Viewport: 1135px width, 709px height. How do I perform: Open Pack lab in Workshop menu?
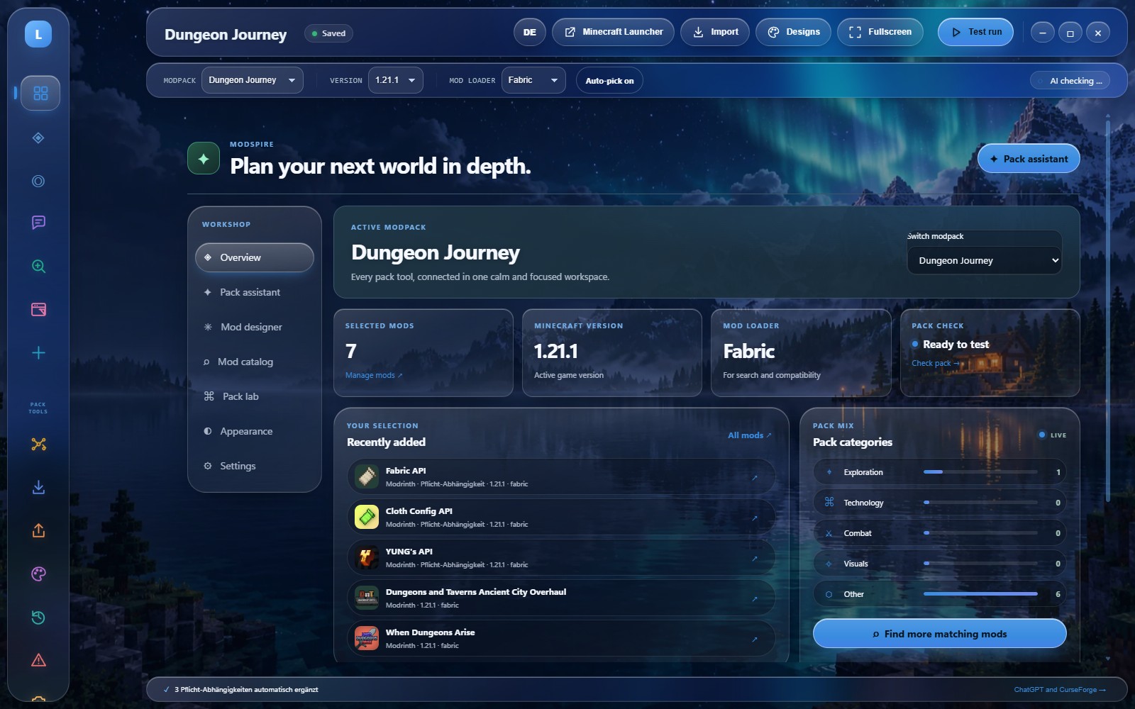tap(254, 396)
